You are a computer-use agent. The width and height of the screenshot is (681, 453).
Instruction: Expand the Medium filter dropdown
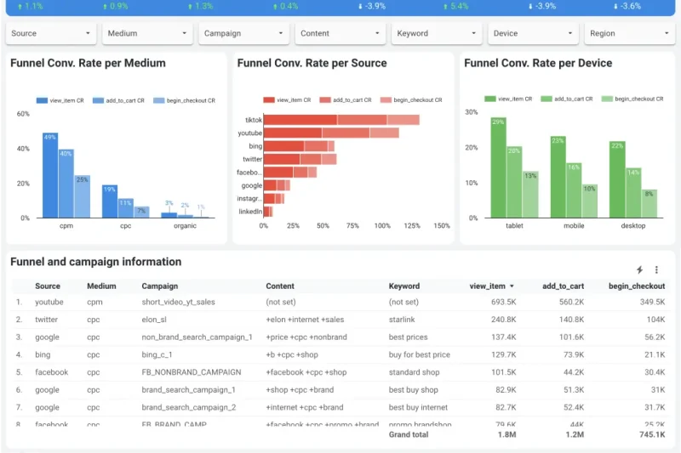click(x=147, y=34)
